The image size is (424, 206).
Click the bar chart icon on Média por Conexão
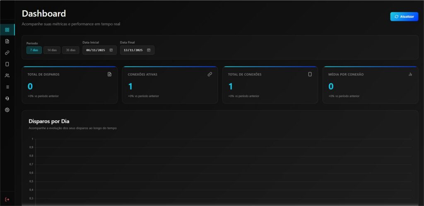pos(410,74)
